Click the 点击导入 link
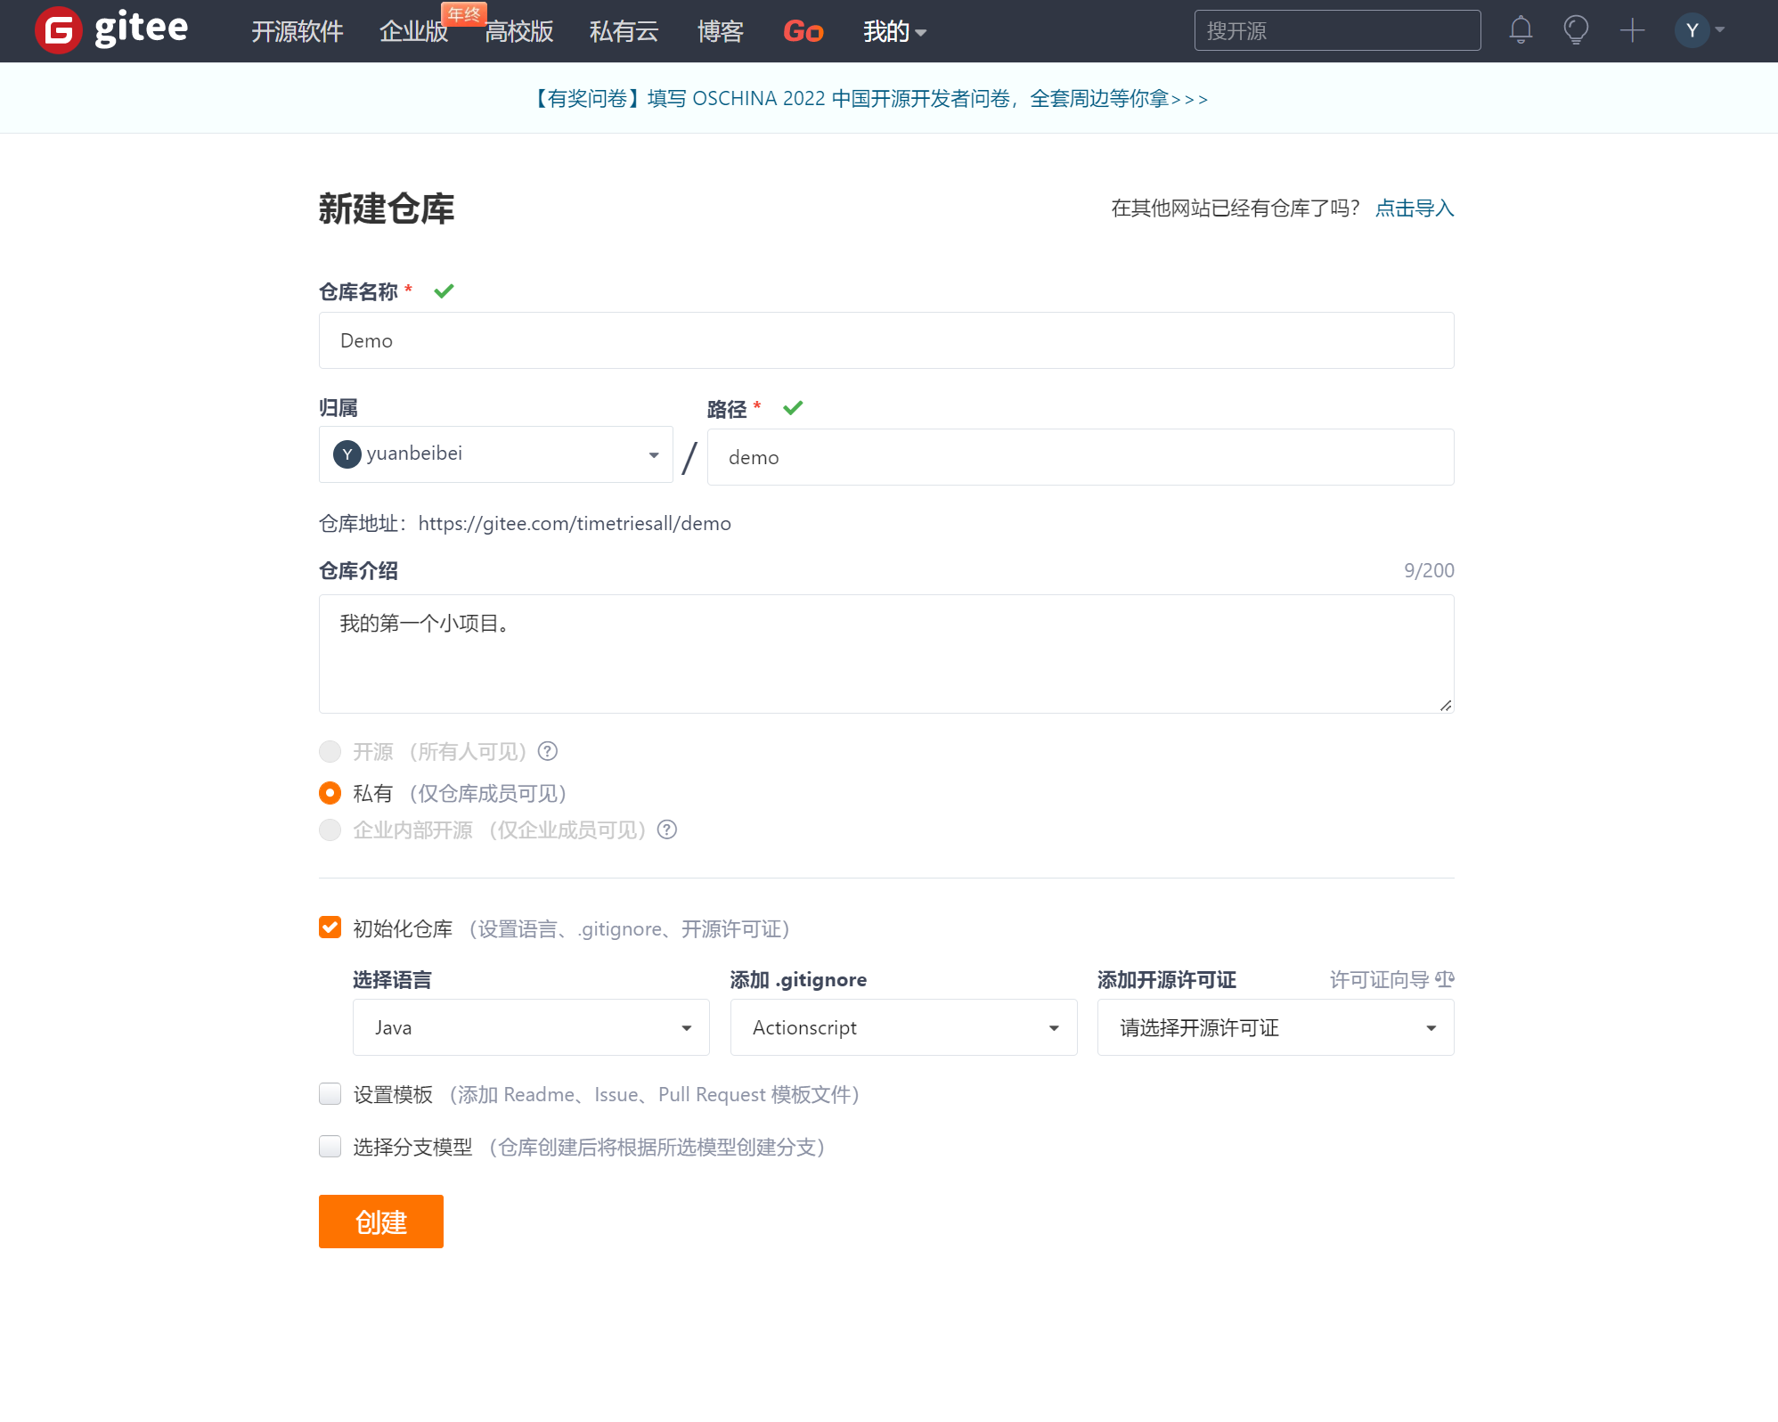The width and height of the screenshot is (1778, 1422). [1414, 208]
